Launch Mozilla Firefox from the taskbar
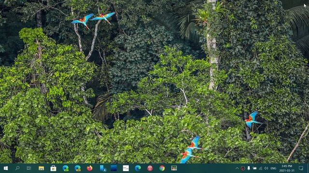The image size is (309, 173). tap(90, 168)
